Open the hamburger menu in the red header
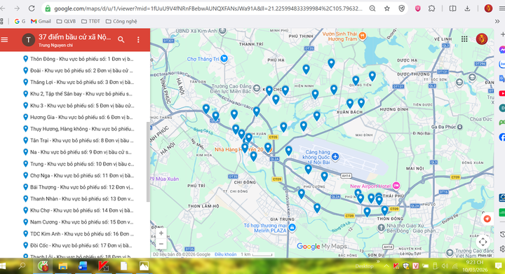Screen dimensions: 505x274 pos(4,39)
